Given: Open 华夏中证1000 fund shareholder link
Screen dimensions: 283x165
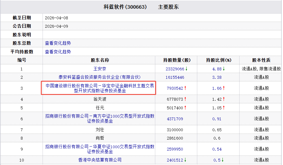Looking at the screenshot, I should [x=100, y=149].
